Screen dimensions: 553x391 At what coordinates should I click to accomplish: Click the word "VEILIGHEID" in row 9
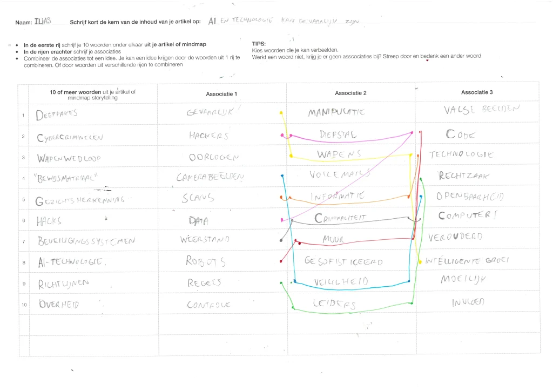[x=341, y=281]
